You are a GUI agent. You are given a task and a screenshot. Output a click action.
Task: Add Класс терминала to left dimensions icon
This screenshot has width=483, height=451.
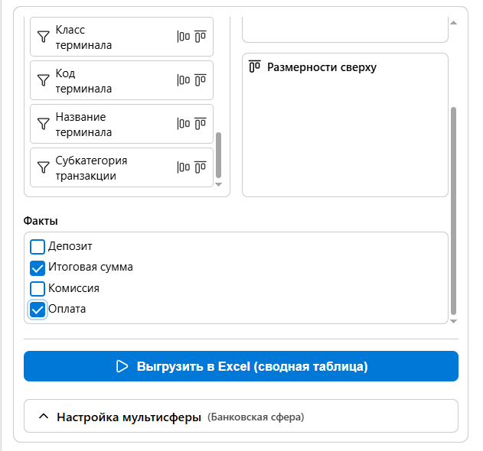pyautogui.click(x=184, y=37)
